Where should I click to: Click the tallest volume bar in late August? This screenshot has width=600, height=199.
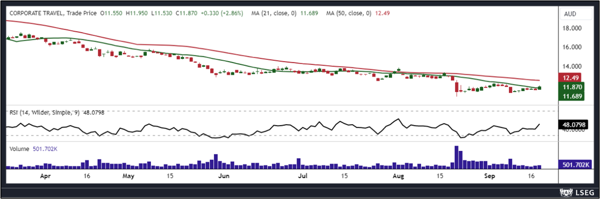pyautogui.click(x=456, y=157)
